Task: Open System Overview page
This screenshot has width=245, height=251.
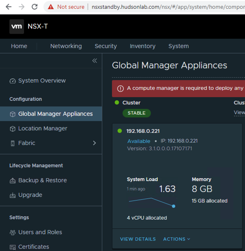Action: [42, 81]
